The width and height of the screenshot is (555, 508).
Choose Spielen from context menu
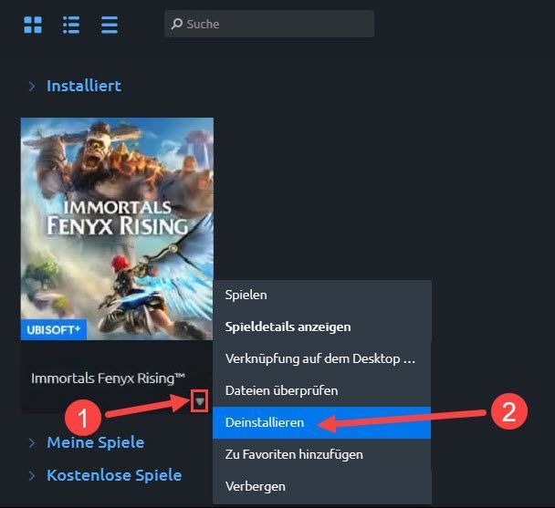click(x=321, y=295)
